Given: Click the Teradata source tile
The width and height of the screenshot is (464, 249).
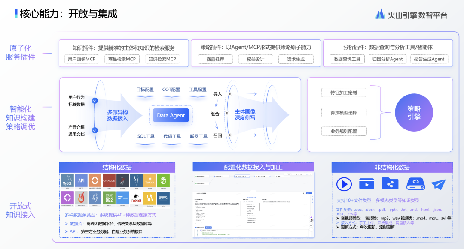Looking at the screenshot, I should pos(150,181).
